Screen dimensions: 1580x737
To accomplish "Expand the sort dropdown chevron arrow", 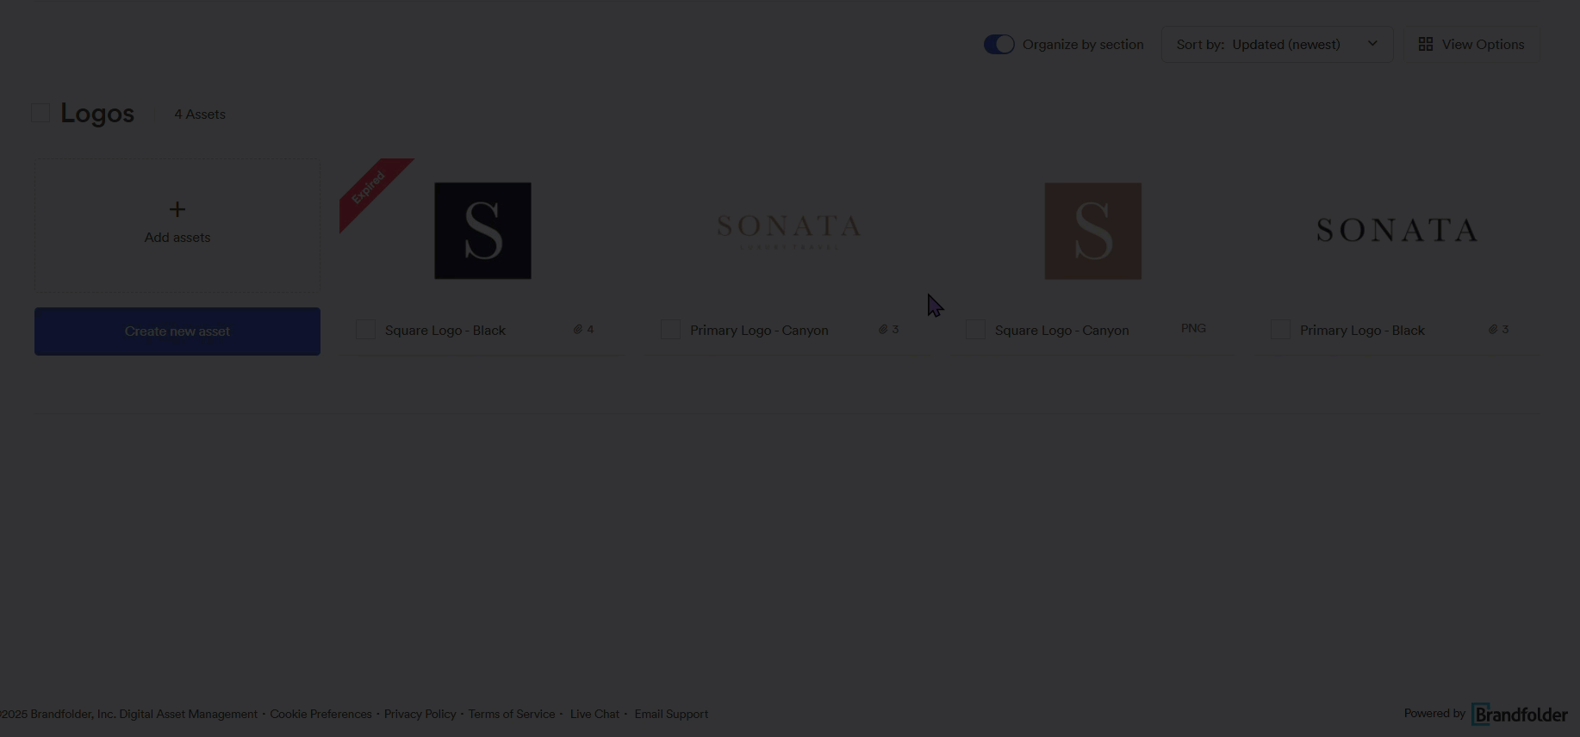I will pyautogui.click(x=1372, y=44).
